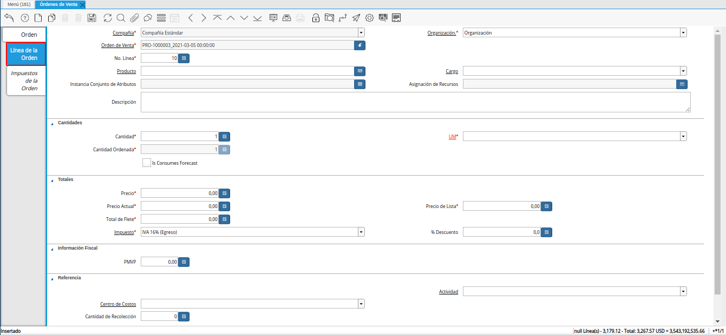
Task: Click the Producto label link
Action: 126,71
